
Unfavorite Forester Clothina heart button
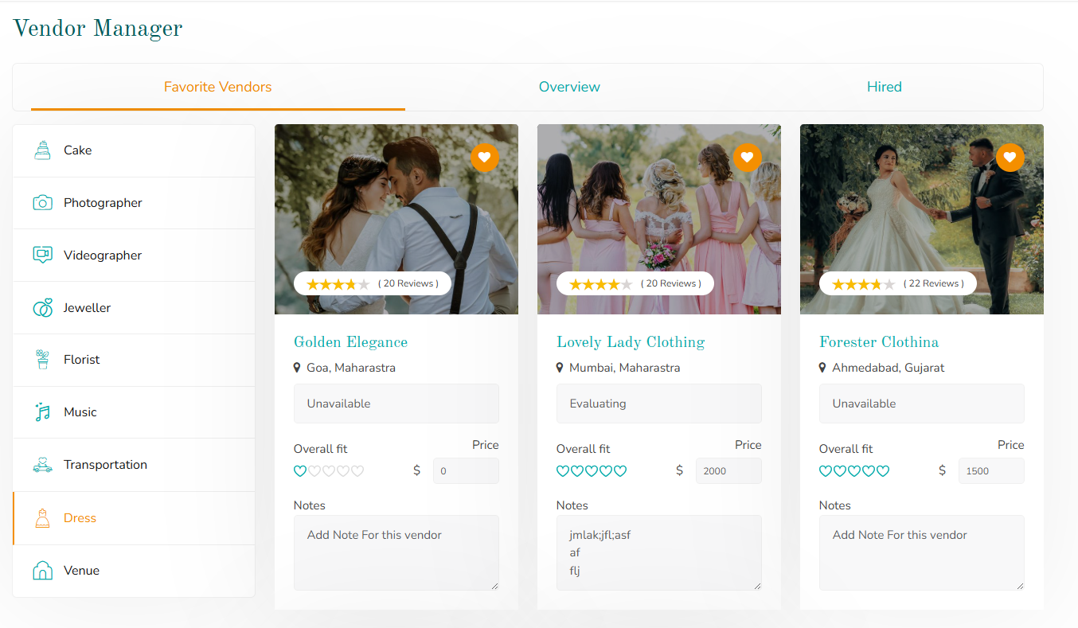point(1010,158)
